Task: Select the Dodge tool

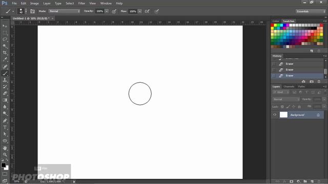Action: click(x=5, y=113)
